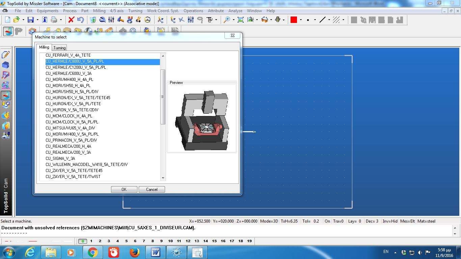
Task: Select the active milling machine sidebar icon
Action: tap(6, 95)
